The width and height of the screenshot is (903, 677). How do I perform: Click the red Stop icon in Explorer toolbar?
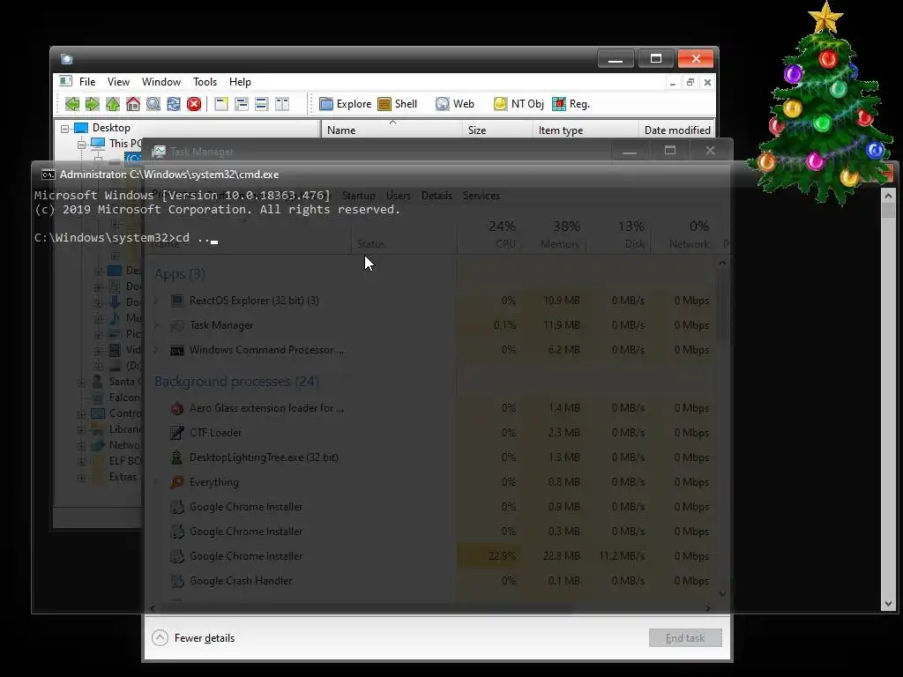pos(194,104)
